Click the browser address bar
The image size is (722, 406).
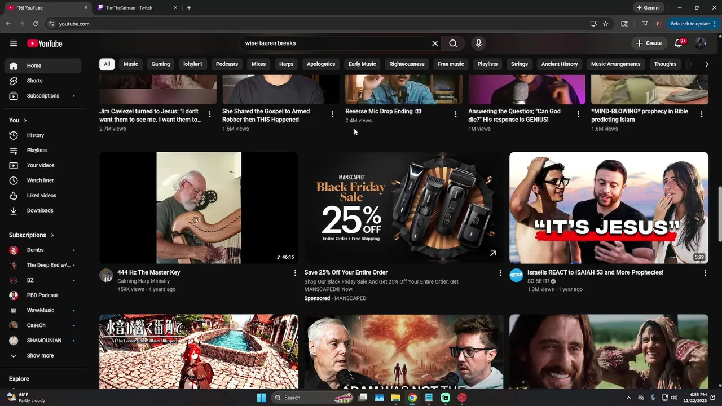[316, 24]
